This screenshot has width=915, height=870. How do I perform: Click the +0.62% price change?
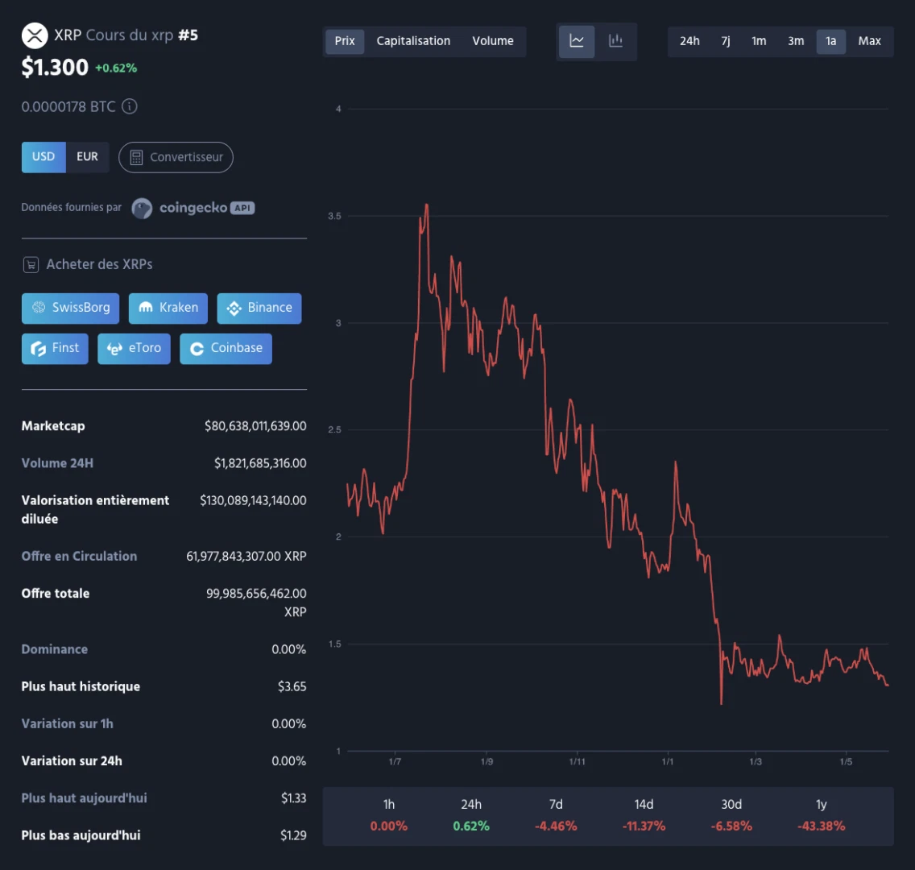click(x=116, y=68)
